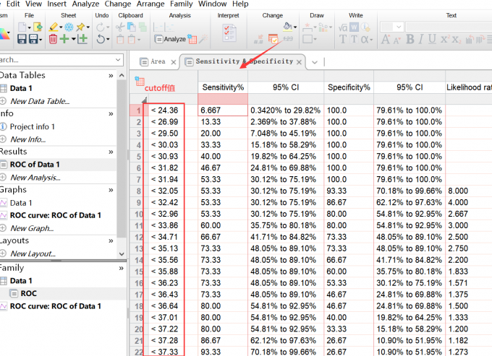Expand the Data Tables section chevron
Image resolution: width=492 pixels, height=356 pixels.
111,75
